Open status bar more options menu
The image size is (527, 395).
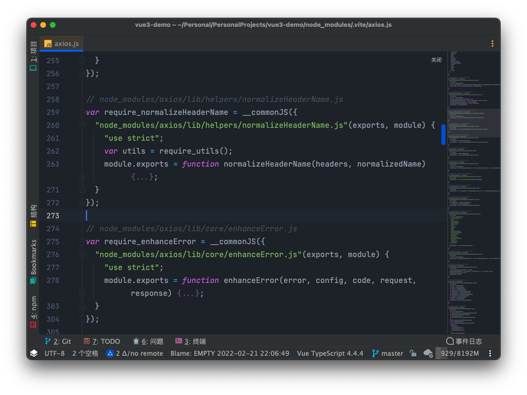tap(490, 353)
